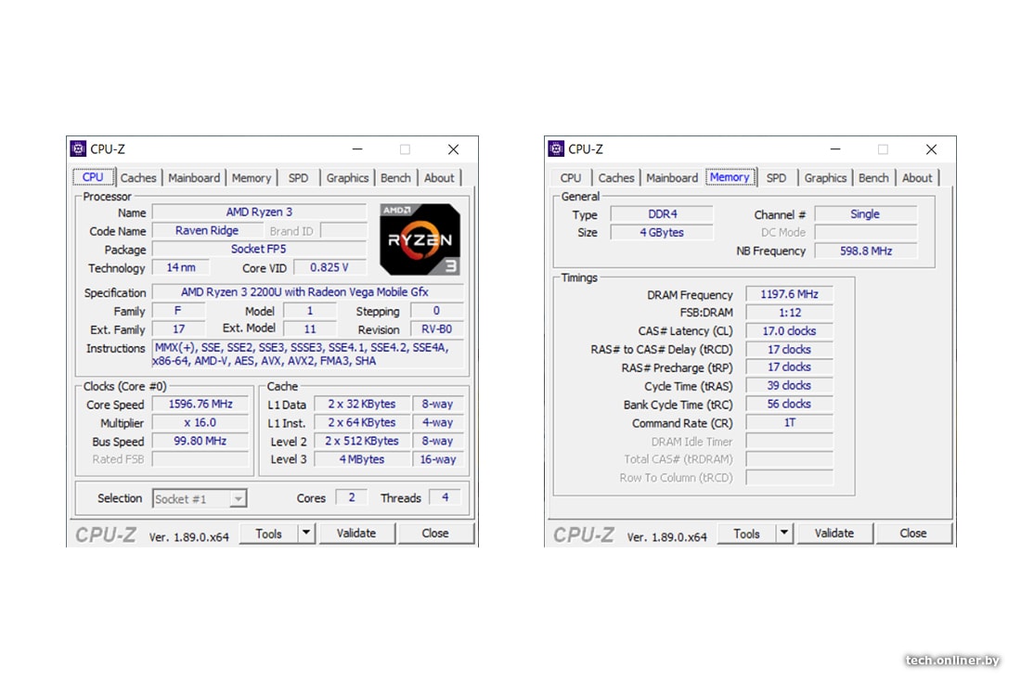Click NB Frequency value '598.8 MHz'
Image resolution: width=1021 pixels, height=682 pixels.
865,251
